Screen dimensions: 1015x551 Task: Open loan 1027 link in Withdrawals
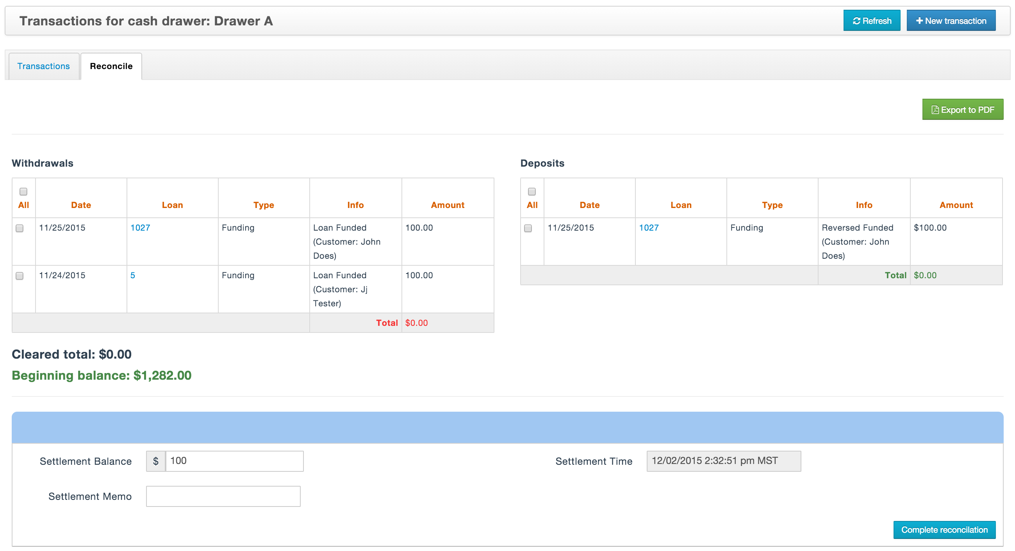click(x=140, y=228)
